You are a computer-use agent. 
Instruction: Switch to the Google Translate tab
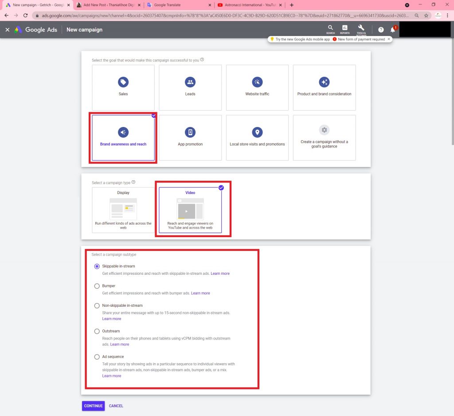(x=177, y=5)
